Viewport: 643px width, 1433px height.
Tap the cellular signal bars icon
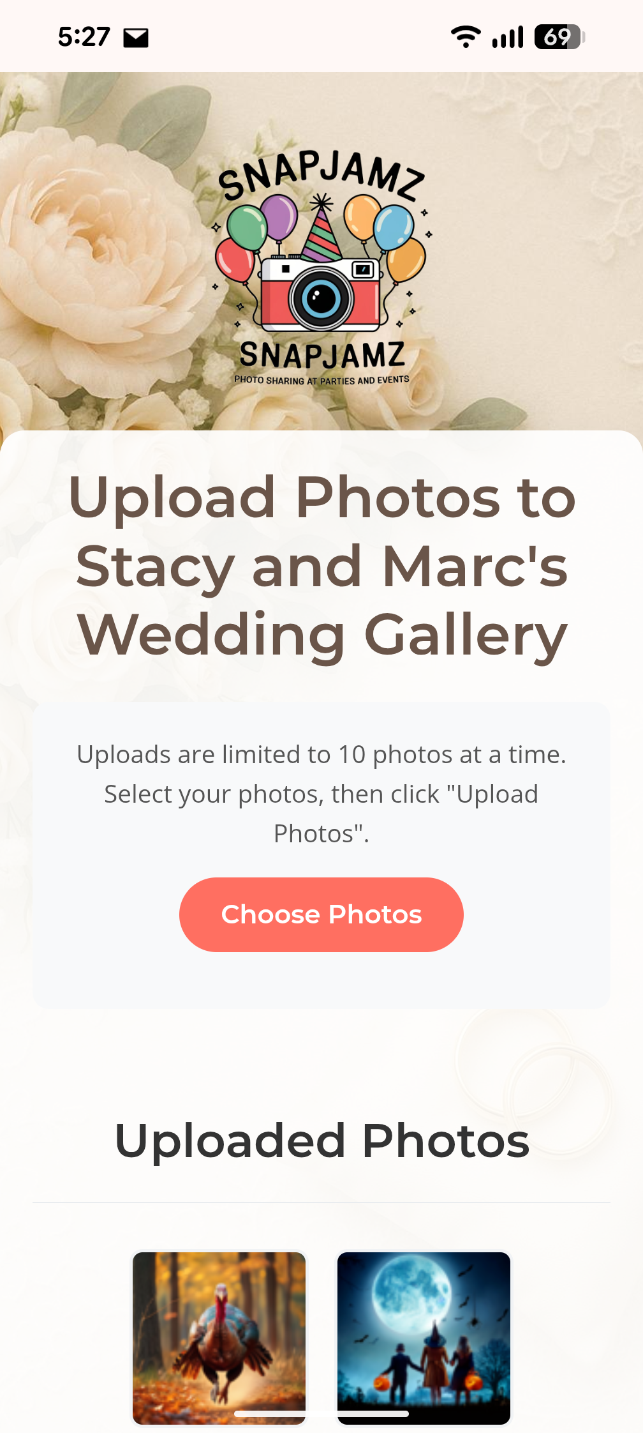508,37
